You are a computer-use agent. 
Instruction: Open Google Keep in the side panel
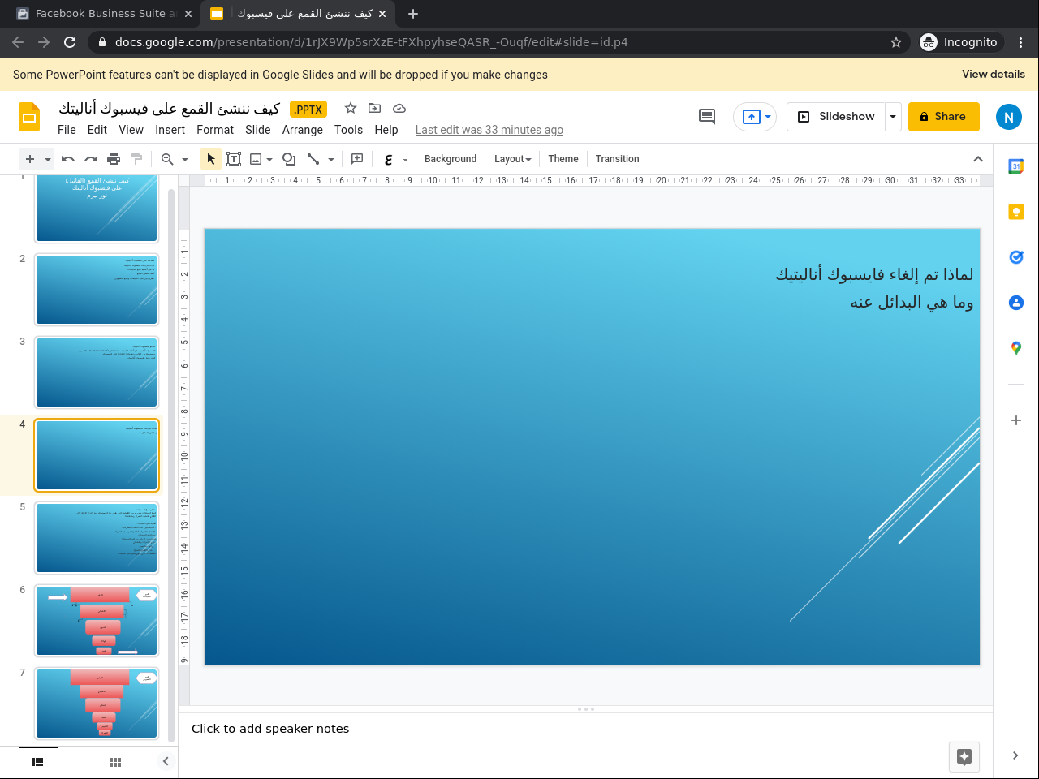click(x=1016, y=212)
